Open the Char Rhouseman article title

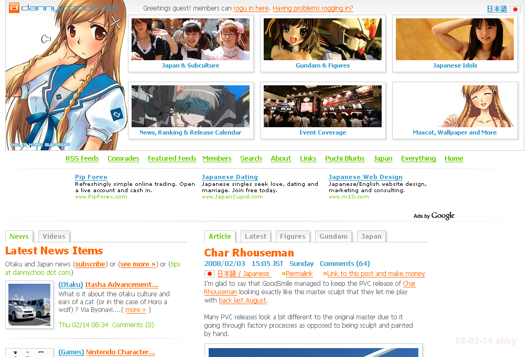[249, 253]
